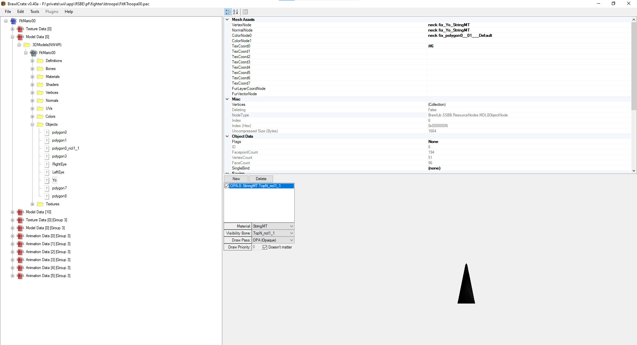Image resolution: width=637 pixels, height=345 pixels.
Task: Click the New button
Action: 236,179
